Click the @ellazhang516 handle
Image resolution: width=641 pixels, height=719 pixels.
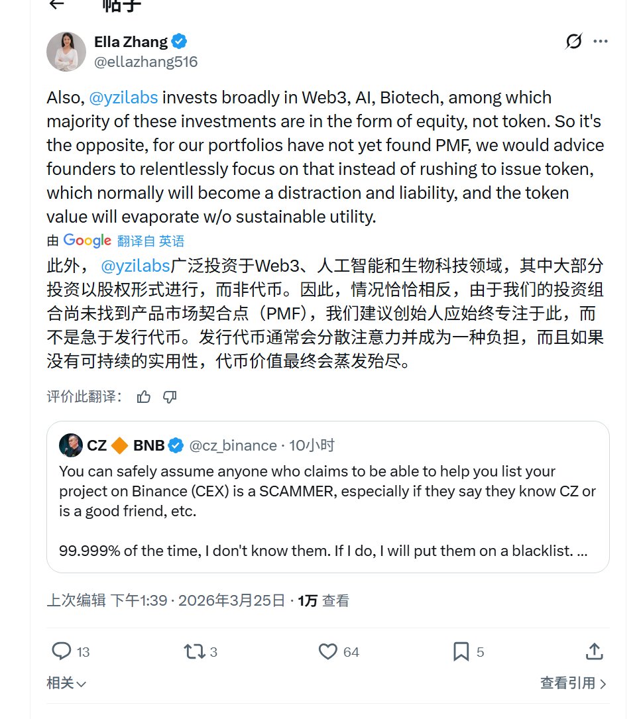tap(146, 62)
